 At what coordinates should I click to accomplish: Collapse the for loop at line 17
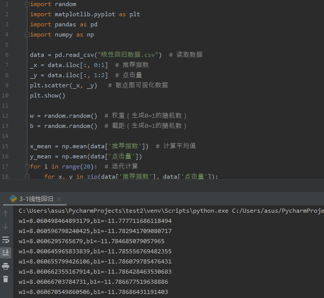click(x=27, y=167)
